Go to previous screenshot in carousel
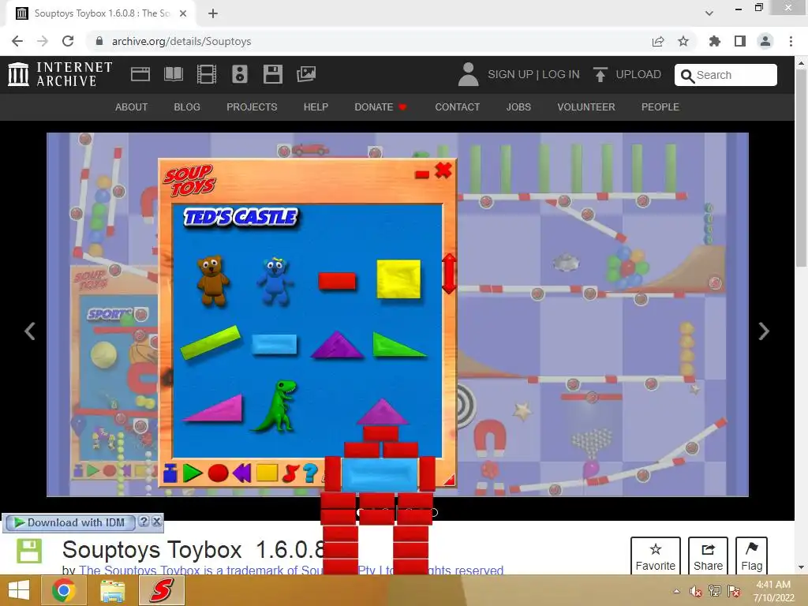This screenshot has width=808, height=606. click(x=30, y=331)
